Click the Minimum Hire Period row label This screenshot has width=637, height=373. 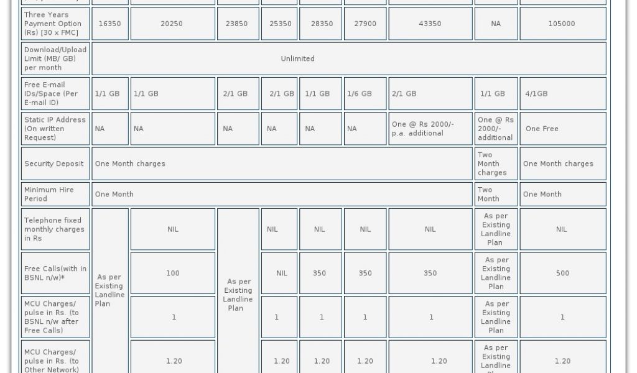coord(55,194)
